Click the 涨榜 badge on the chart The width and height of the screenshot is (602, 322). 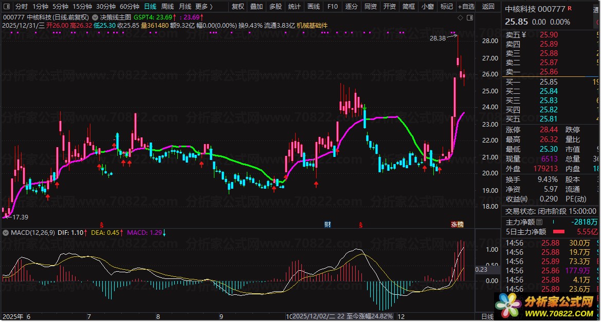click(x=457, y=224)
